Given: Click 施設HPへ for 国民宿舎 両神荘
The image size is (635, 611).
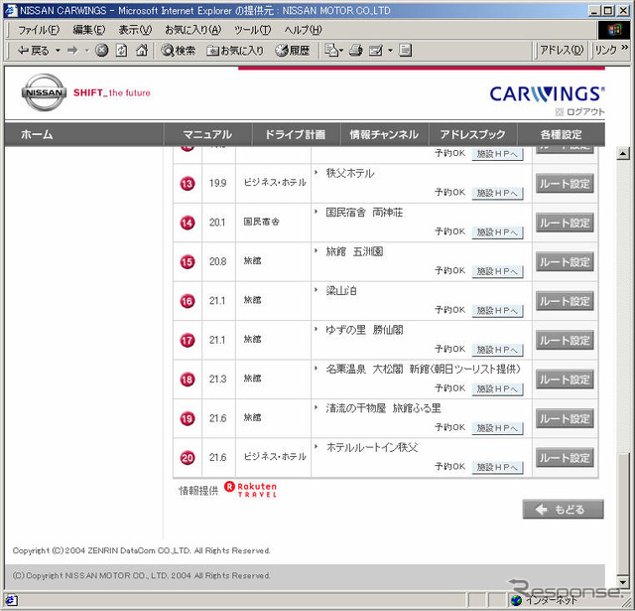Looking at the screenshot, I should tap(497, 232).
